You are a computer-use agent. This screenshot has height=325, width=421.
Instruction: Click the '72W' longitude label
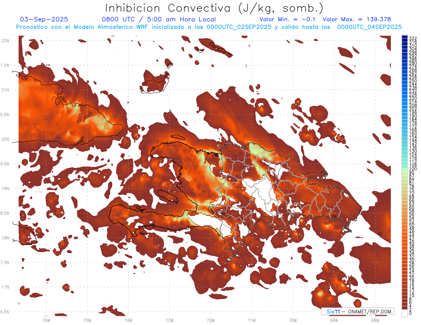tap(210, 320)
